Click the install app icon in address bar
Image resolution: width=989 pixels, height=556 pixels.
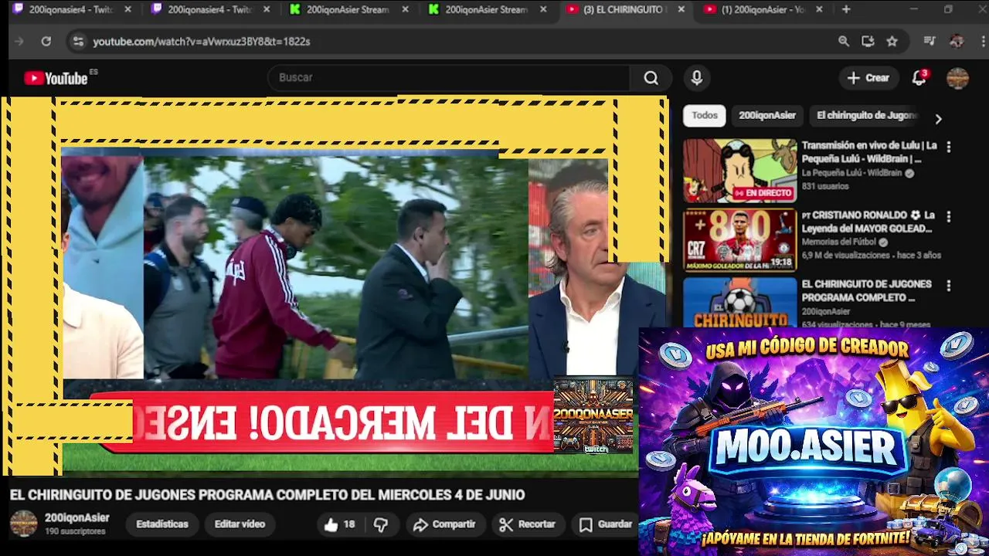coord(868,42)
